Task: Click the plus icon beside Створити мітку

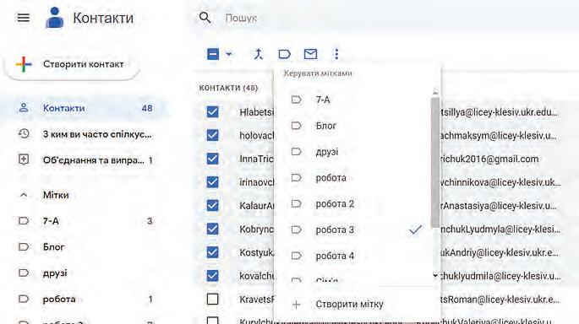Action: 296,305
